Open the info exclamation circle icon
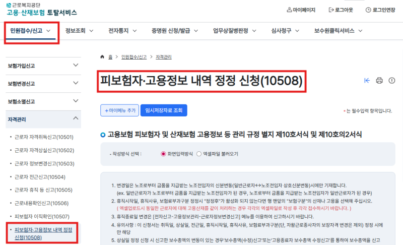The width and height of the screenshot is (403, 245). coord(392,81)
